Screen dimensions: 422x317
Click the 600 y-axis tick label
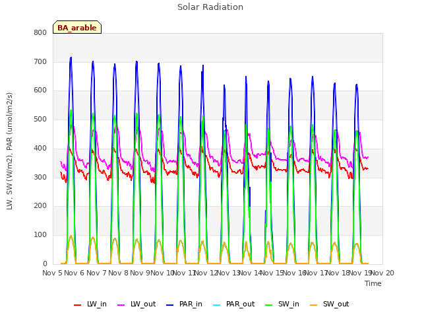tap(40, 90)
